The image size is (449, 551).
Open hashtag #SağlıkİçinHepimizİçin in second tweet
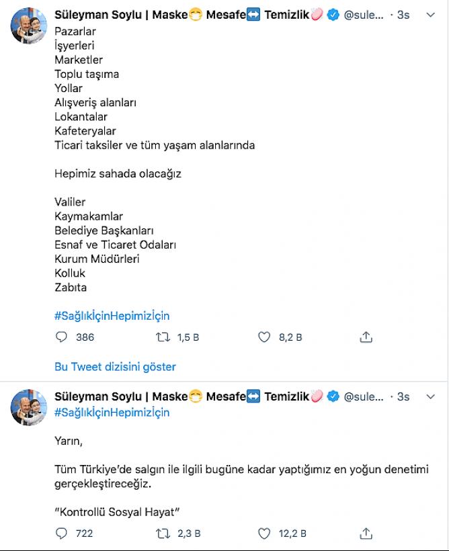coord(112,412)
